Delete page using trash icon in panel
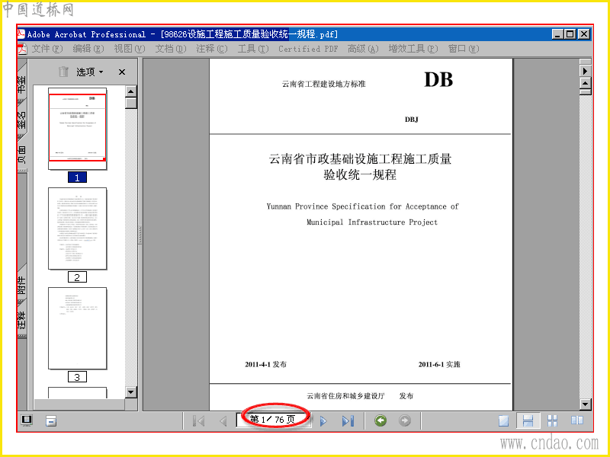The image size is (610, 457). tap(63, 72)
